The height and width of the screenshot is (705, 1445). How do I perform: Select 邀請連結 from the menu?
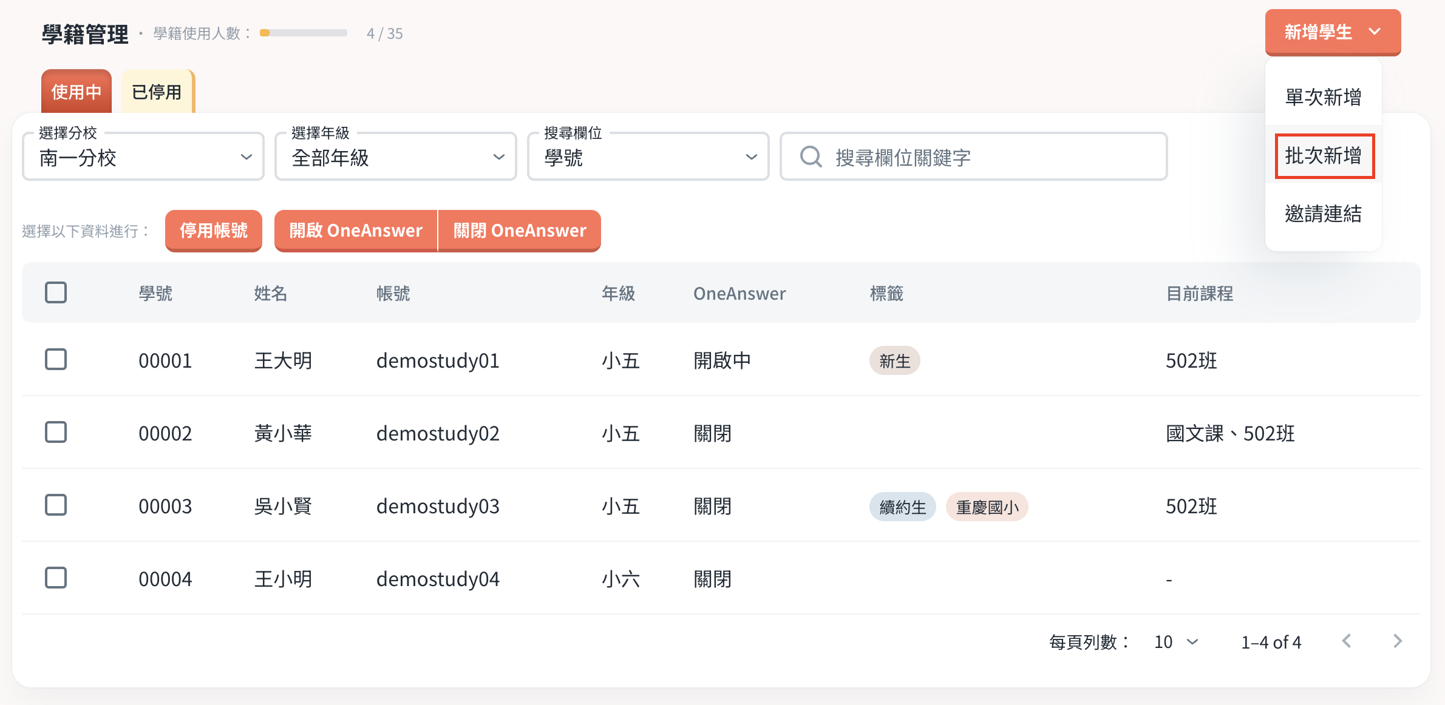point(1323,214)
